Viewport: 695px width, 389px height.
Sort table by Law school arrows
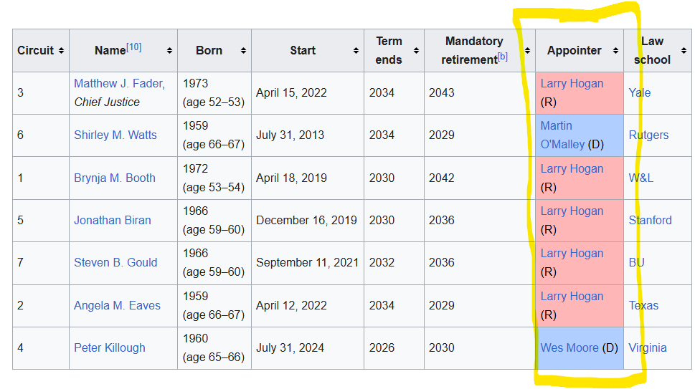coord(684,51)
